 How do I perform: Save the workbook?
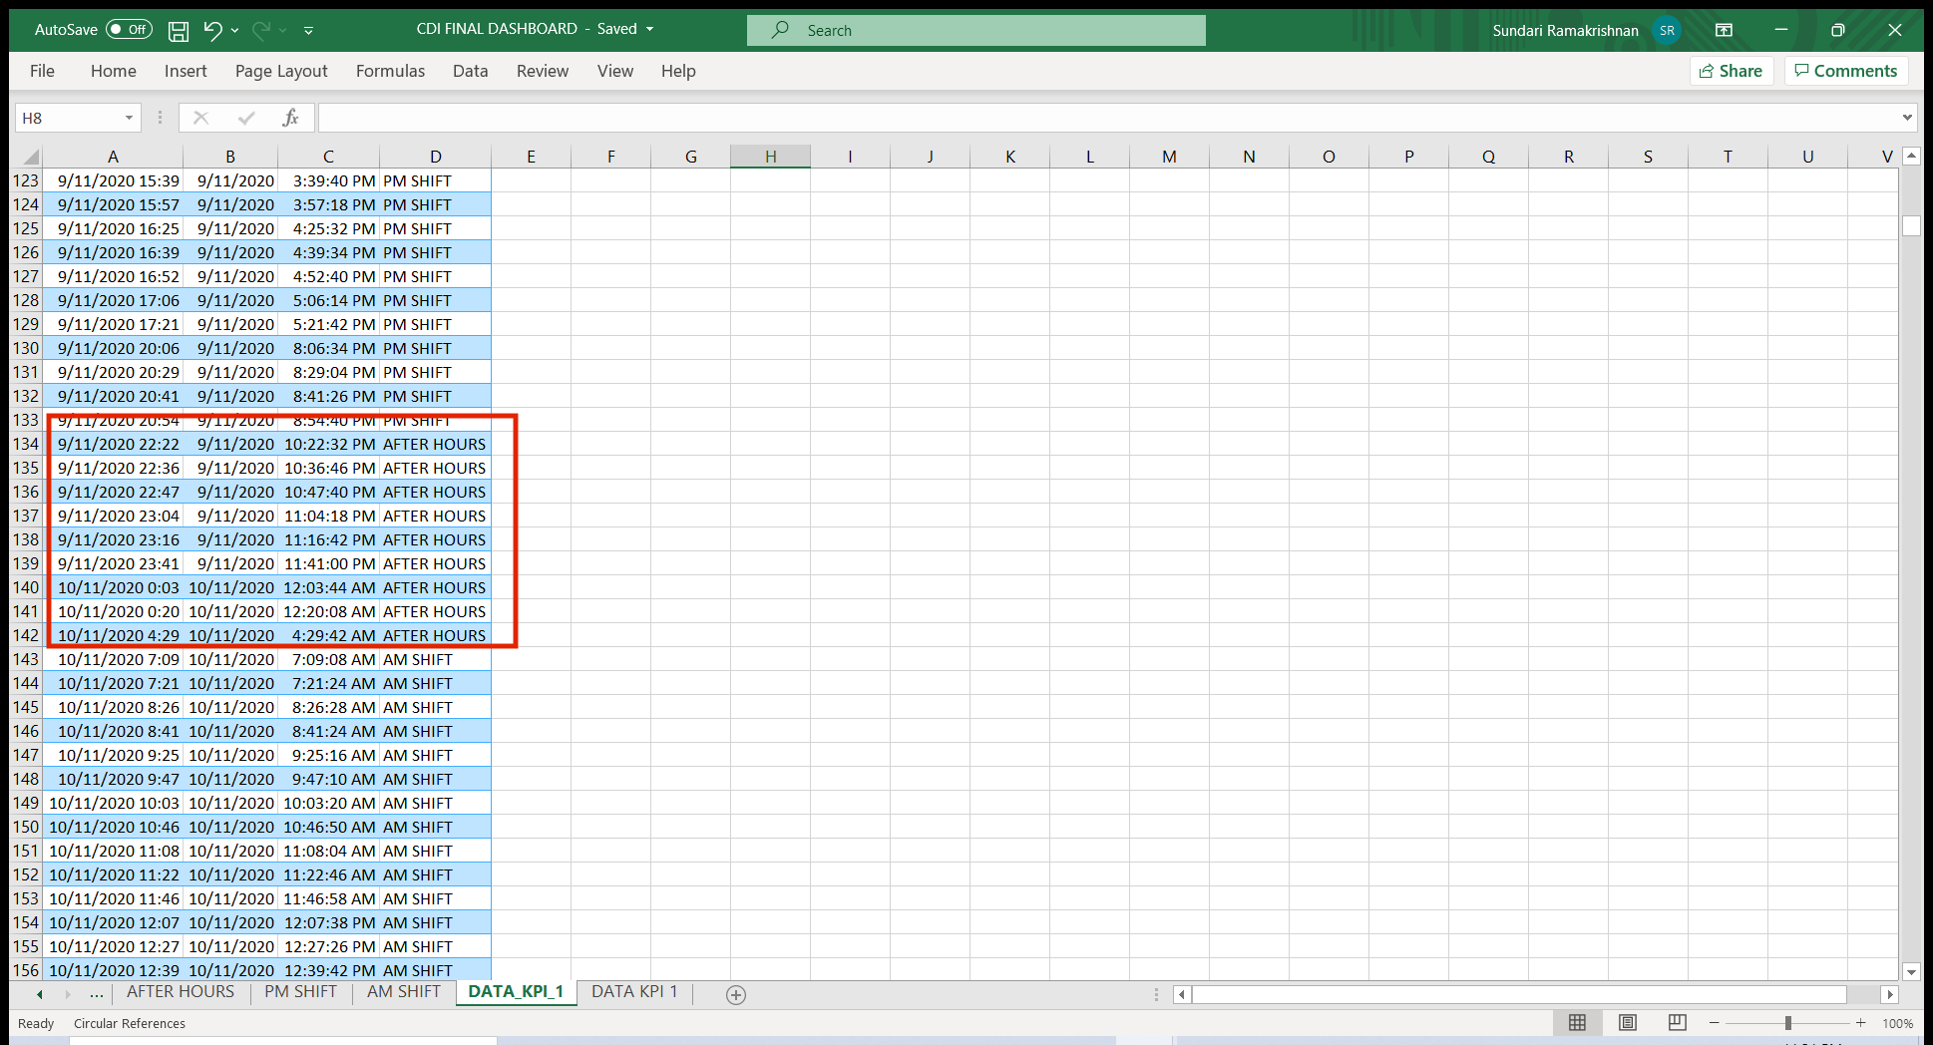click(x=179, y=29)
